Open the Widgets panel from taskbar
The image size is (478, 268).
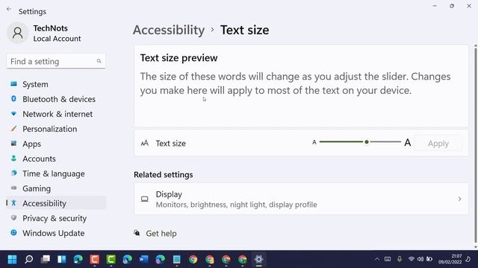(x=62, y=259)
